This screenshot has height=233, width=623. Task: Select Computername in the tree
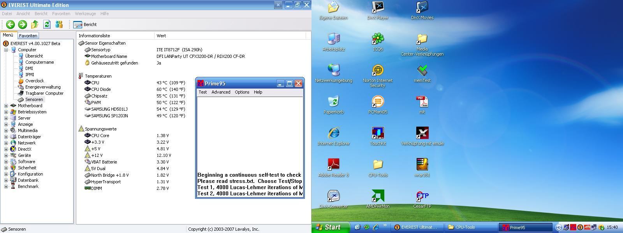pyautogui.click(x=39, y=62)
